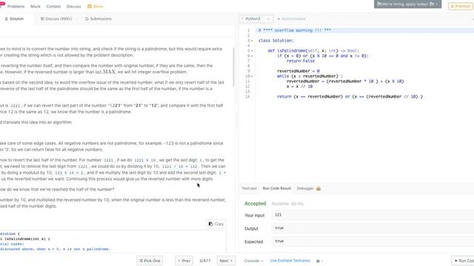474x266 pixels.
Task: Copy the solution code with Copy button
Action: tap(216, 224)
